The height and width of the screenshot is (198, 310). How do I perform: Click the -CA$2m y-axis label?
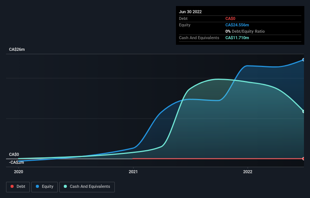coord(16,162)
